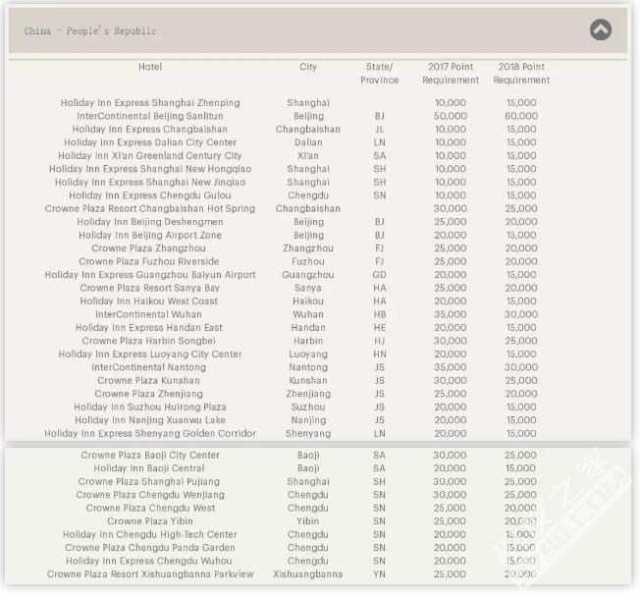Image resolution: width=640 pixels, height=598 pixels.
Task: Click Holiday Inn Express Shanghai New Jinqiao
Action: pyautogui.click(x=150, y=182)
